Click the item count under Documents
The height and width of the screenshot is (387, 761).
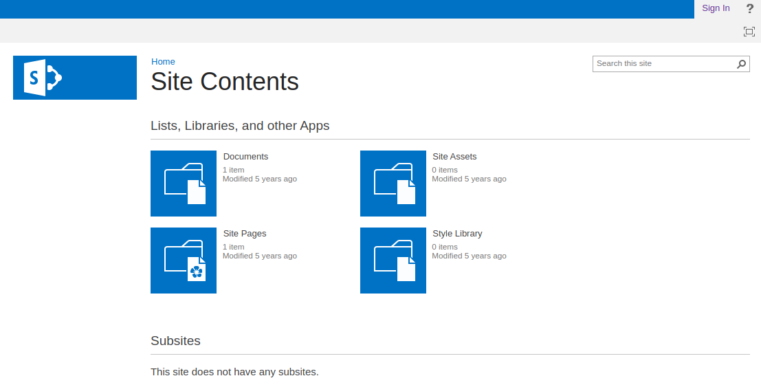pos(233,170)
